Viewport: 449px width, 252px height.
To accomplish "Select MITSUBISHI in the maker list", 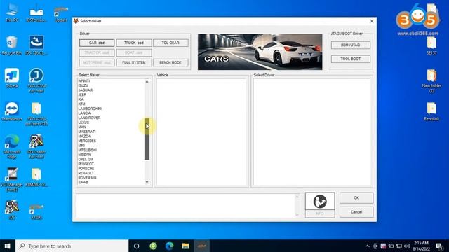I will point(87,150).
